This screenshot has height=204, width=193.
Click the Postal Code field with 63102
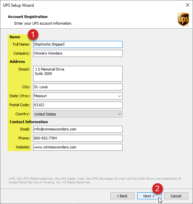[78, 105]
